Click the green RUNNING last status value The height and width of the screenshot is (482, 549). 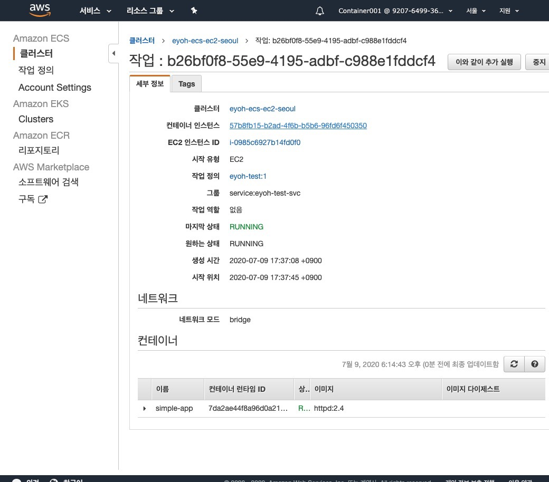point(246,227)
